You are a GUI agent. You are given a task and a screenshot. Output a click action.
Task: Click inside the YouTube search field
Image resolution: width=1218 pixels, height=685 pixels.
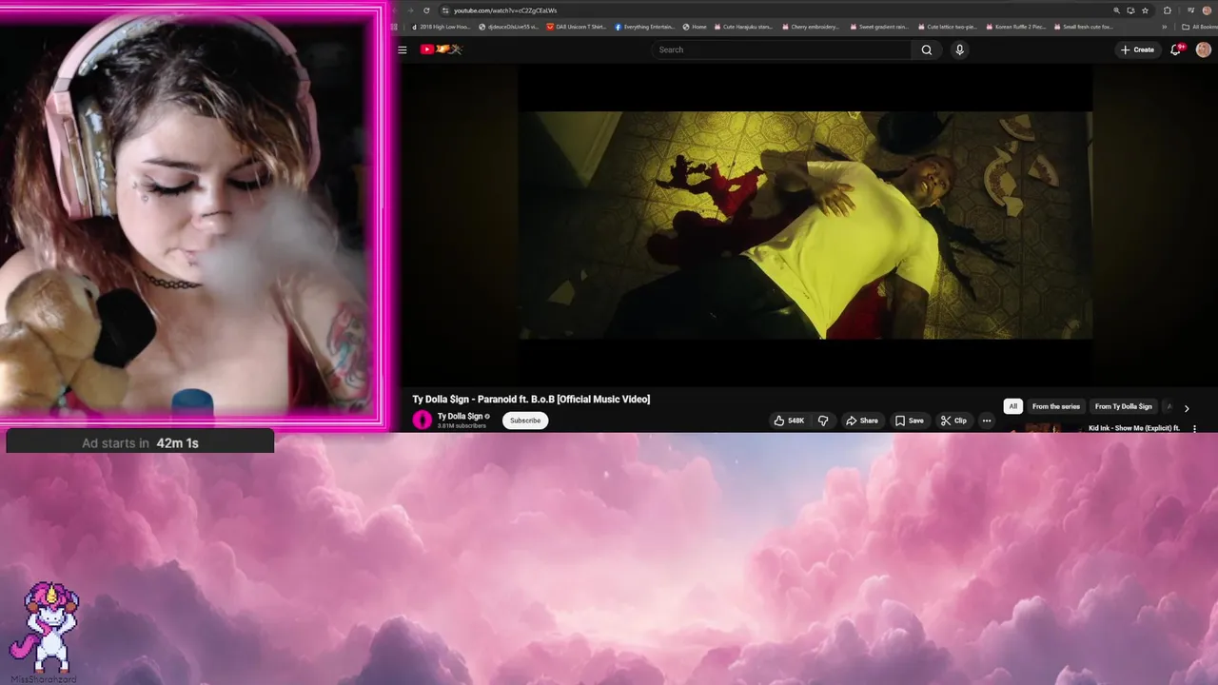tap(780, 49)
